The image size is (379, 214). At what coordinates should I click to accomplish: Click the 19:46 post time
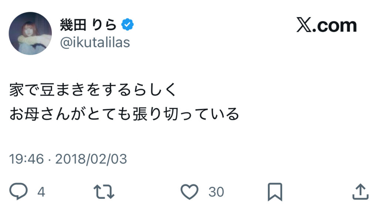pyautogui.click(x=26, y=159)
